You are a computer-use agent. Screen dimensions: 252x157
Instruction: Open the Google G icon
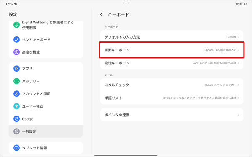coord(16,119)
